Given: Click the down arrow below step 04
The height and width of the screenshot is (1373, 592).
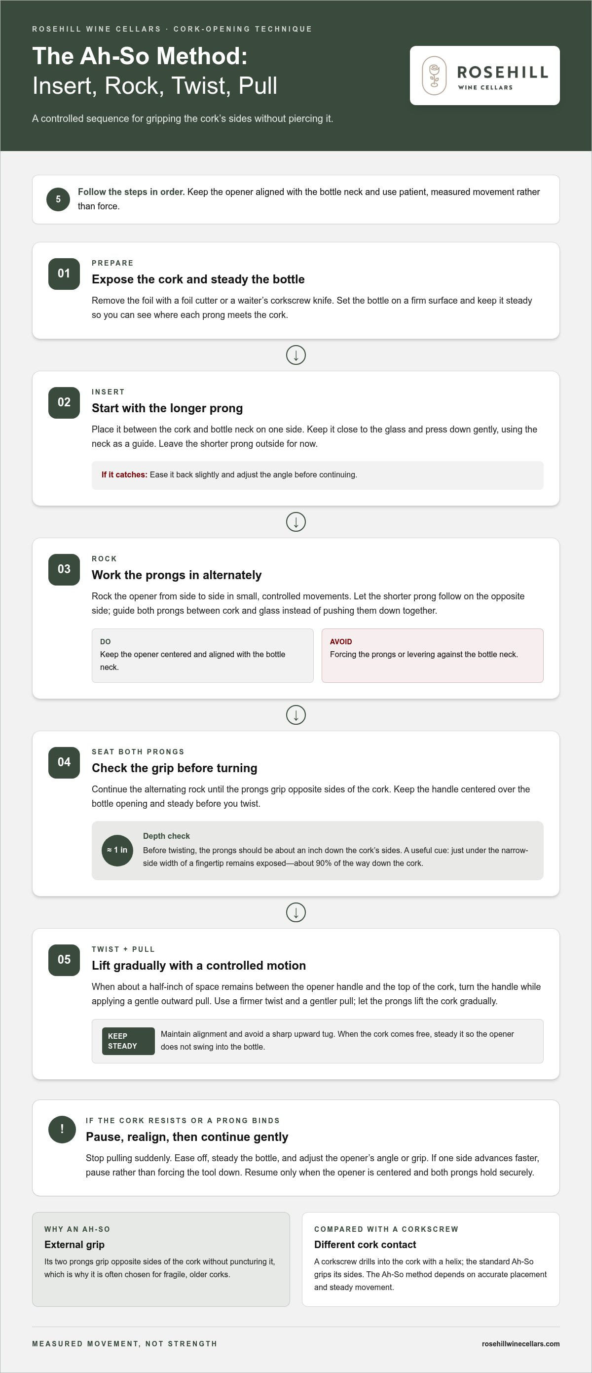Looking at the screenshot, I should [x=296, y=912].
